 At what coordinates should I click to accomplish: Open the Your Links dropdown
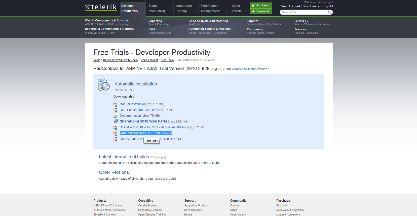(x=312, y=6)
